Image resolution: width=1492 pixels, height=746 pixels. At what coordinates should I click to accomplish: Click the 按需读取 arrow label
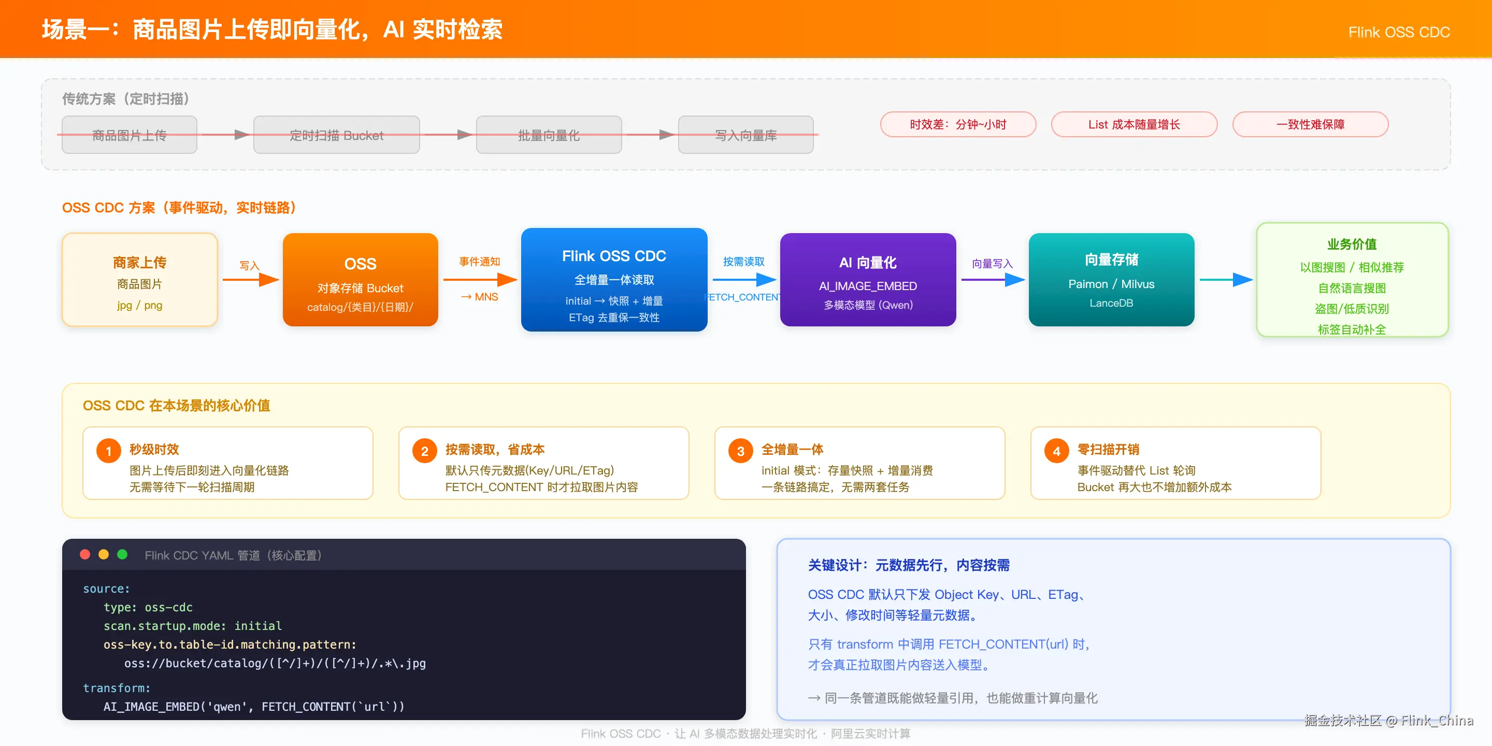pyautogui.click(x=743, y=261)
